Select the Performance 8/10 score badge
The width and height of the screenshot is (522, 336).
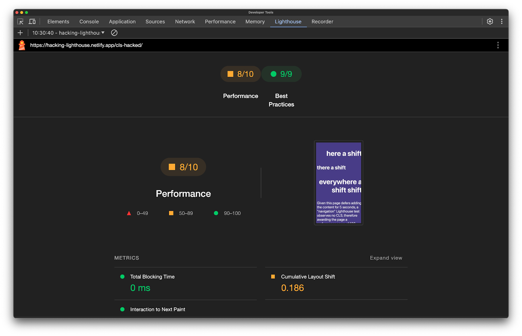(240, 74)
